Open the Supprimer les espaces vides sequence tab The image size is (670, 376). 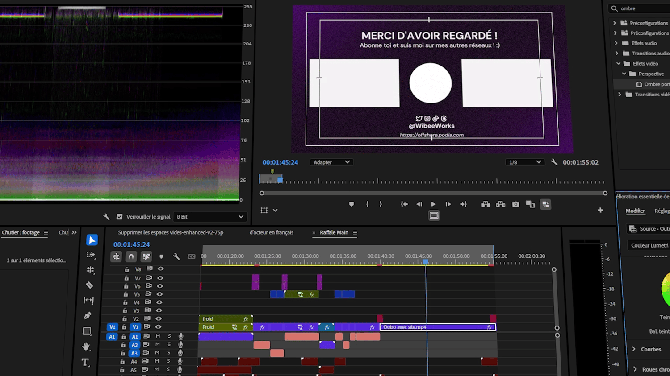click(171, 232)
